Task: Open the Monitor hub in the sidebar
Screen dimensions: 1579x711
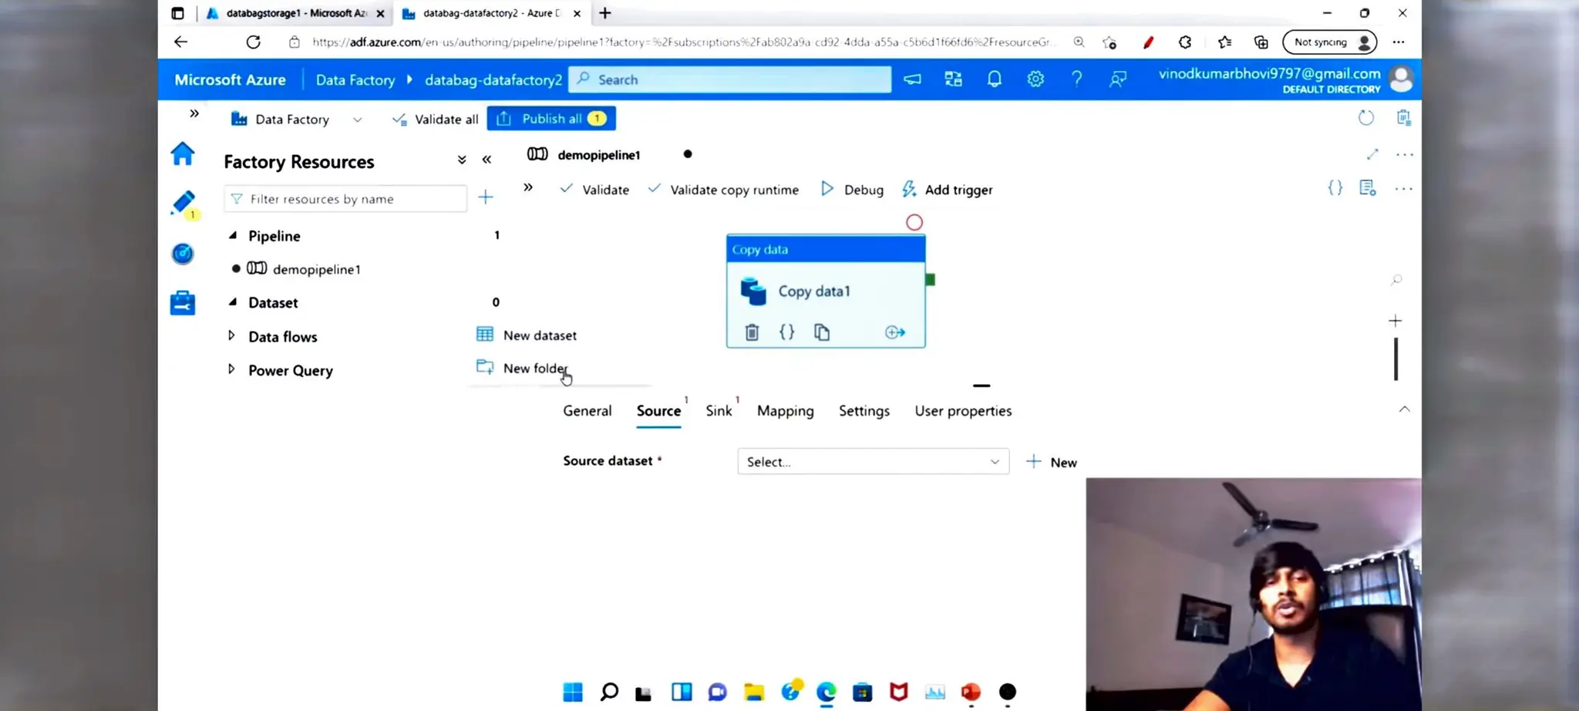Action: 183,254
